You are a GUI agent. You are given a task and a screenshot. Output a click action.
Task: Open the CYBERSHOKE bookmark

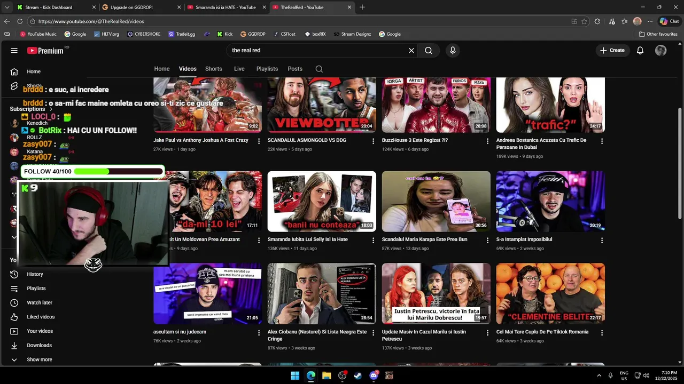pyautogui.click(x=144, y=34)
